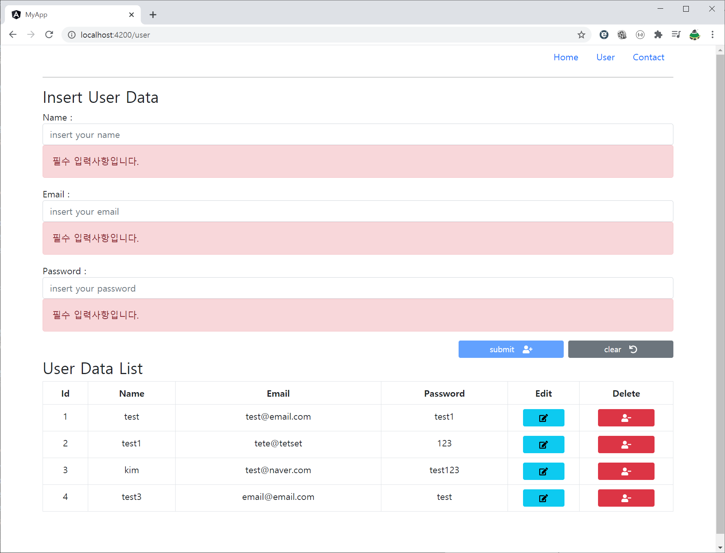Reload the localhost page

click(49, 35)
